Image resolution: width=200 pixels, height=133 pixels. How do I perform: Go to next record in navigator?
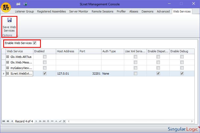click(x=36, y=121)
